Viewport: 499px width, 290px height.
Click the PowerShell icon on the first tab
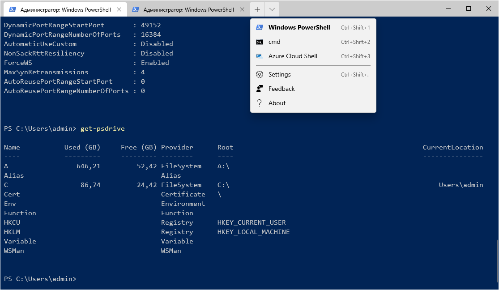click(x=13, y=9)
